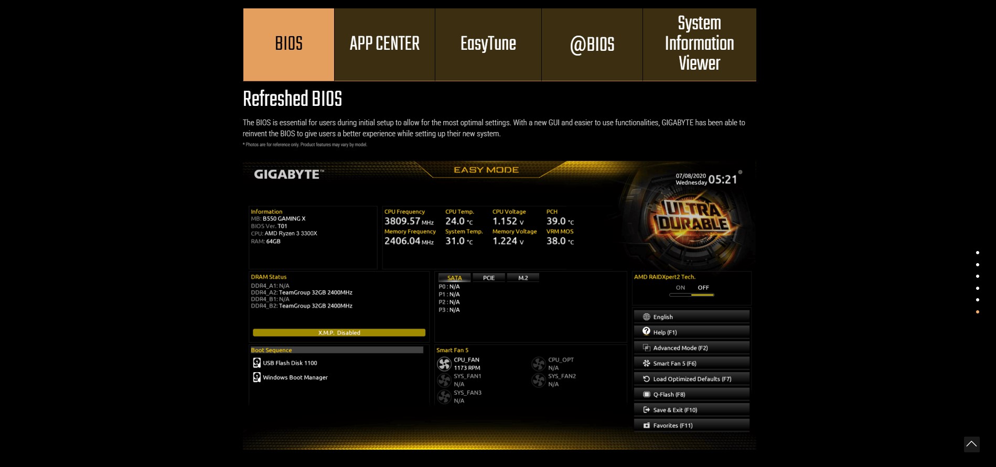Screen dimensions: 996x467
Task: Enter Advanced Mode (F2)
Action: (x=691, y=347)
